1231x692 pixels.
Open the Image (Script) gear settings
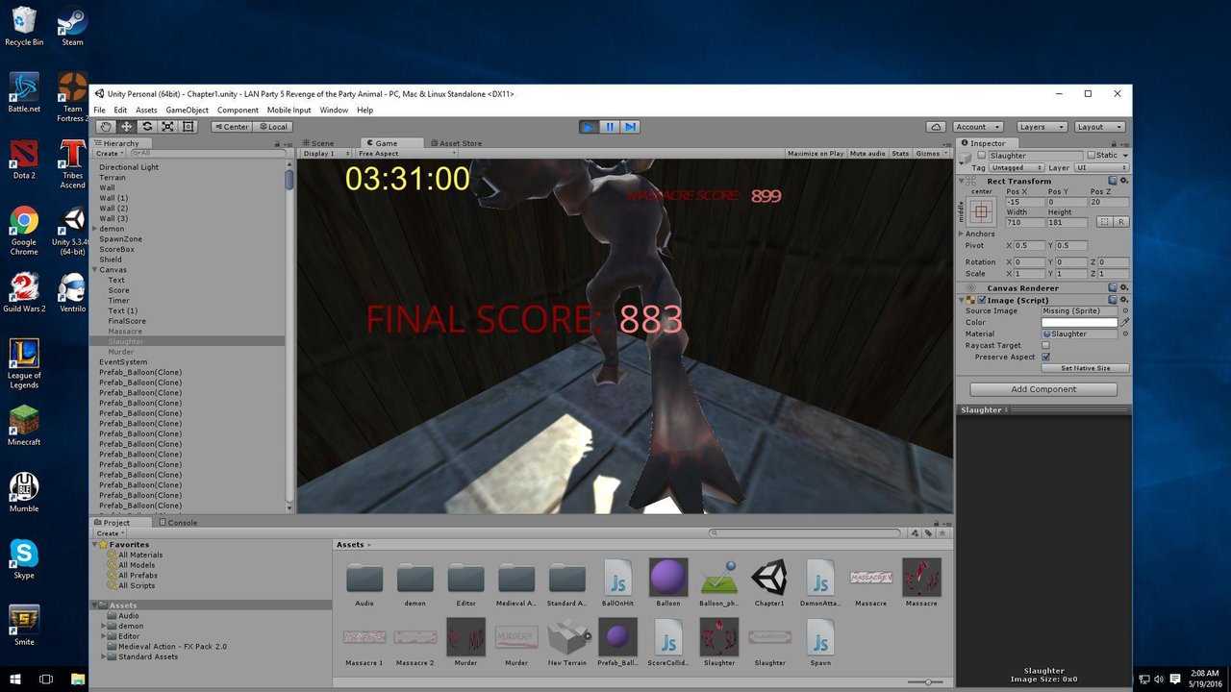pos(1123,300)
